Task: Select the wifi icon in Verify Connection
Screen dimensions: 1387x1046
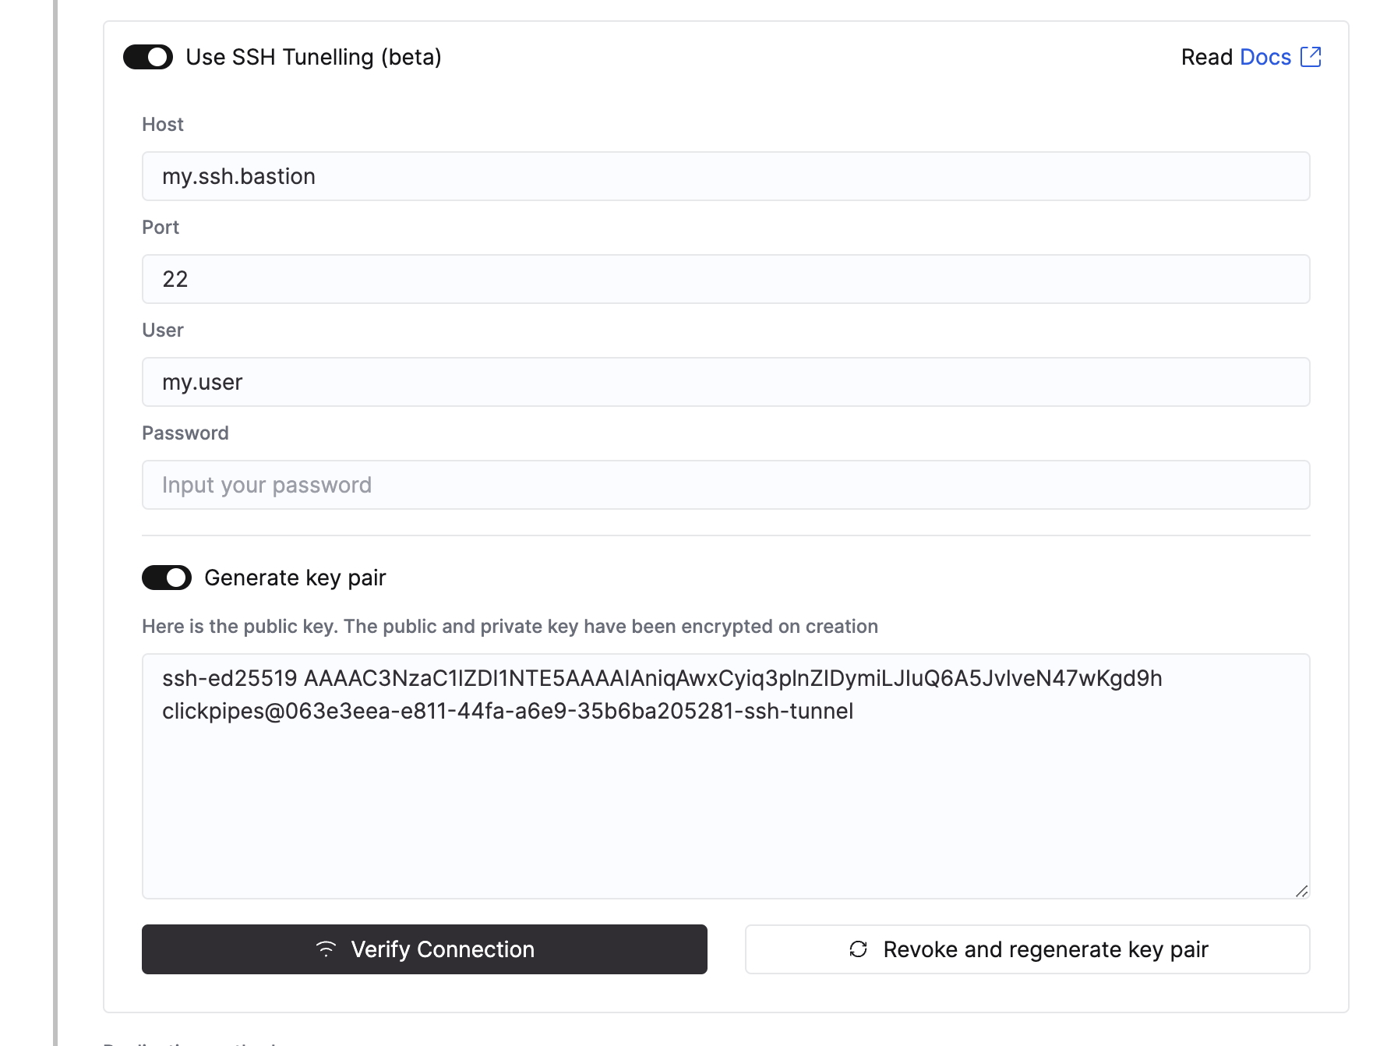Action: tap(326, 949)
